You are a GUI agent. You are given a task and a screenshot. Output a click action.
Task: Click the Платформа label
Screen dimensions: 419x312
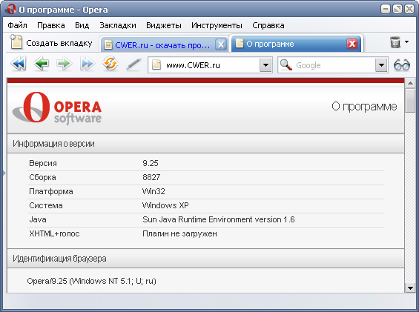coord(51,191)
